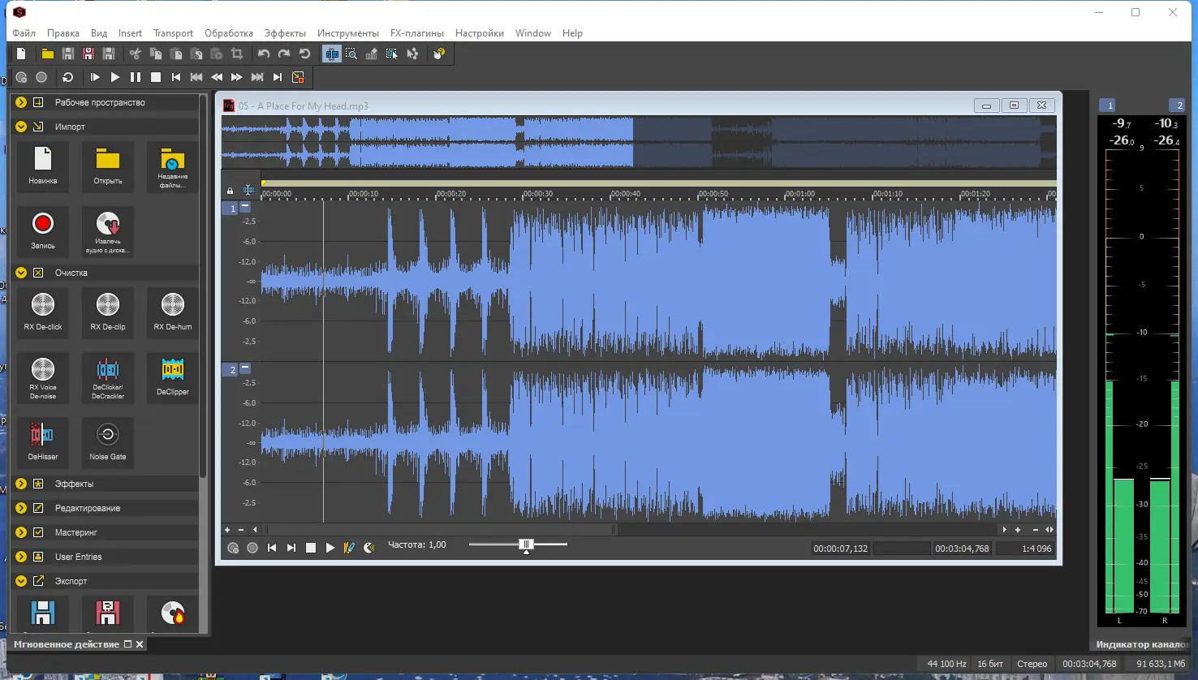Viewport: 1198px width, 680px height.
Task: Toggle meter channel 2 button above the level meters
Action: (1177, 105)
